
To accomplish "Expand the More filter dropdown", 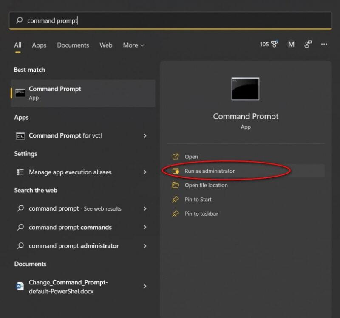I will pyautogui.click(x=133, y=45).
